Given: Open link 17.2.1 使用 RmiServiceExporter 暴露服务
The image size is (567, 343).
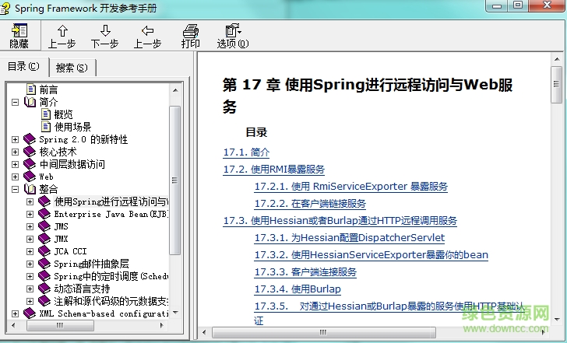Looking at the screenshot, I should tap(351, 187).
